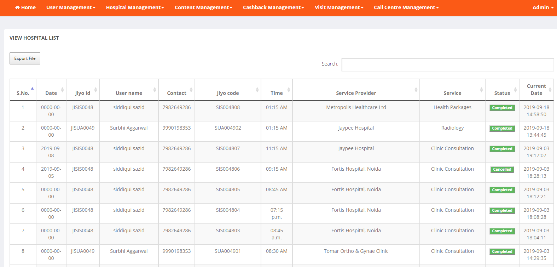
Task: Click Completed status badge for SIS004808
Action: [x=502, y=108]
